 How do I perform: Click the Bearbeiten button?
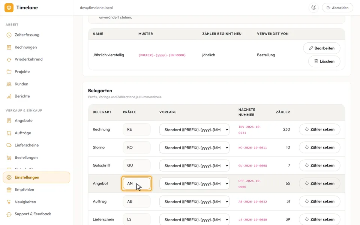322,48
